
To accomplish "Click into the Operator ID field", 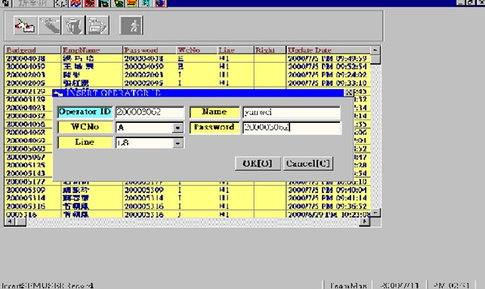I will (x=150, y=112).
